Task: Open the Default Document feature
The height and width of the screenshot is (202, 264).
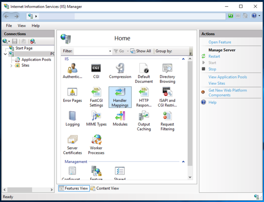Action: [x=144, y=73]
